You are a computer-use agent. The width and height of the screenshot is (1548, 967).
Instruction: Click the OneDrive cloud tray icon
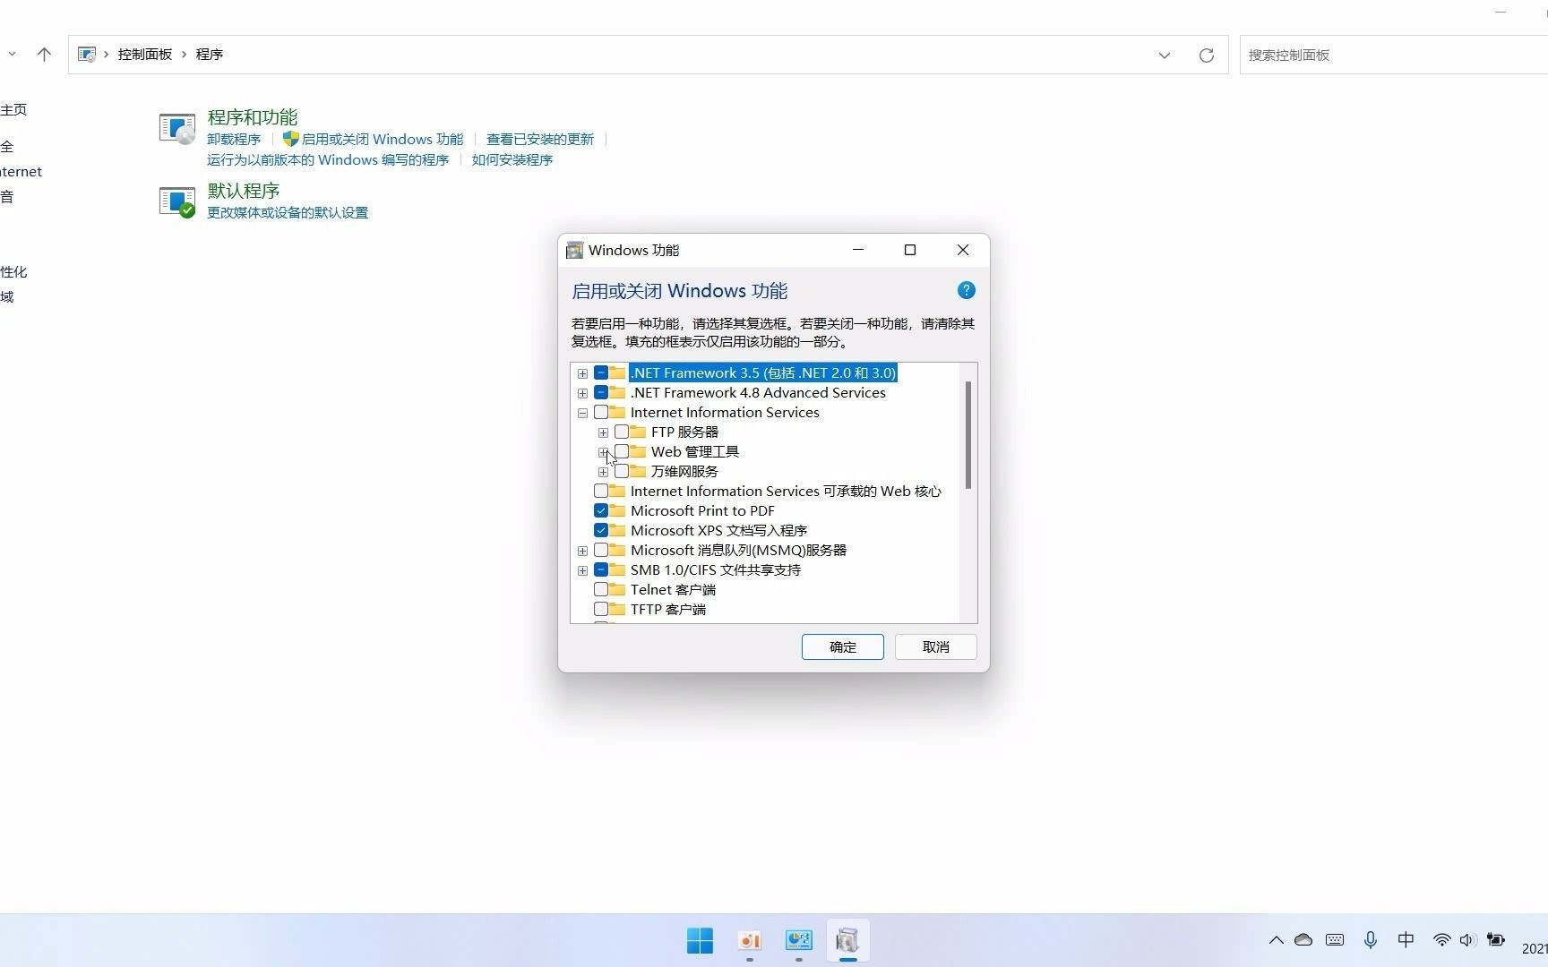1303,940
